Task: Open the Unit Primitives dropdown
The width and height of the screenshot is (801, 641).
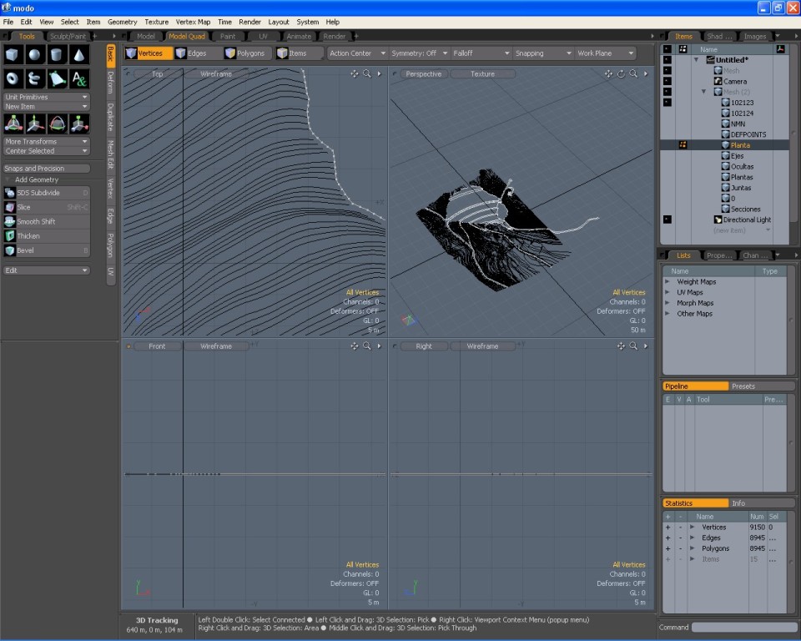Action: pyautogui.click(x=46, y=97)
